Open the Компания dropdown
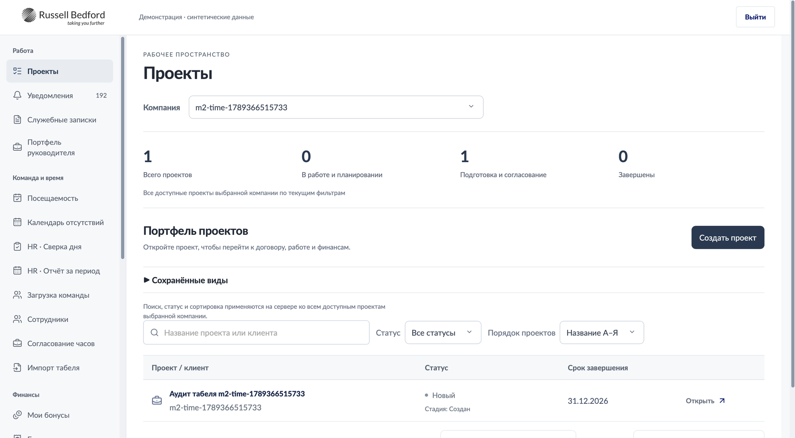The image size is (795, 438). 336,107
